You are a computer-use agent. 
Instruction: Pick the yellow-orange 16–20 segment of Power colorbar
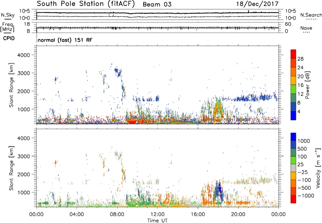[x=293, y=81]
